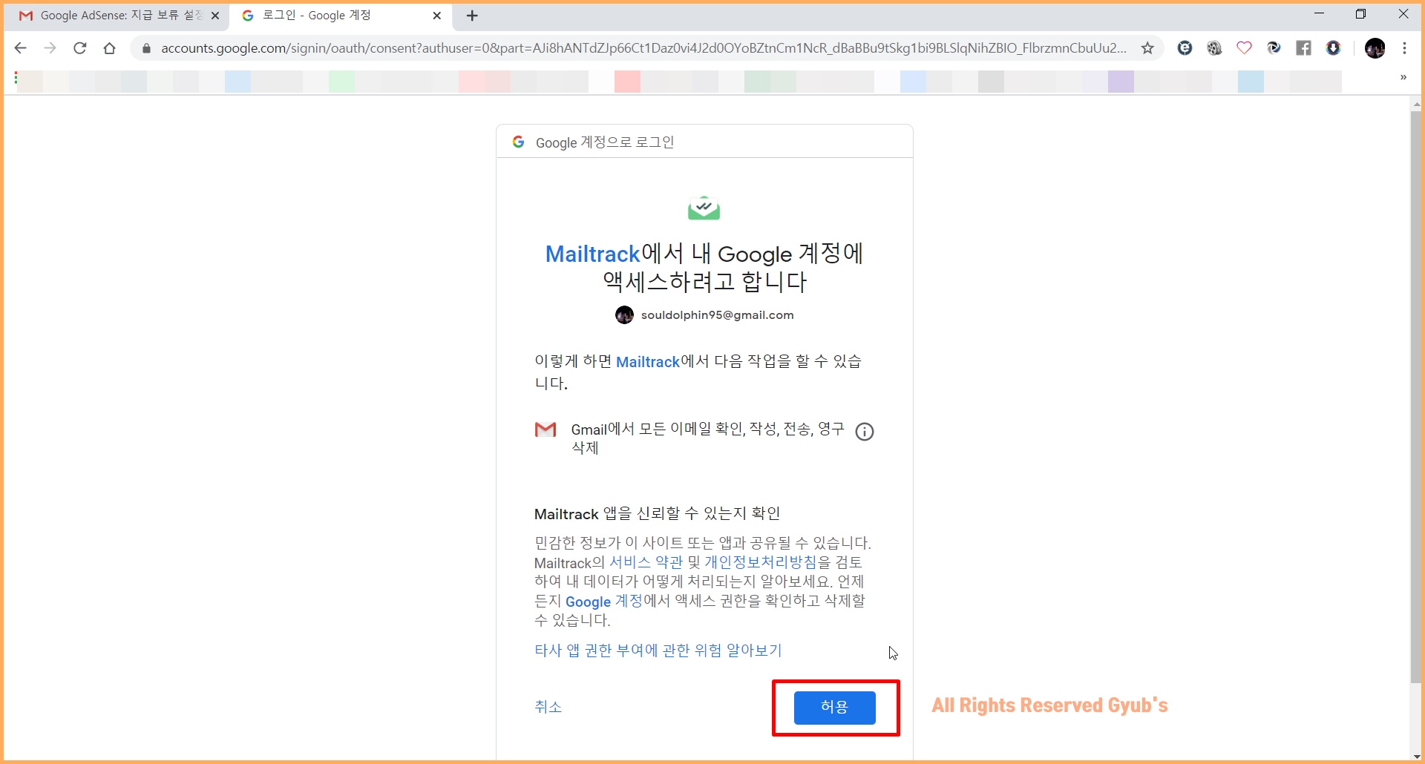Click the account avatar beside souldolphin95 email
Image resolution: width=1425 pixels, height=764 pixels.
[624, 315]
